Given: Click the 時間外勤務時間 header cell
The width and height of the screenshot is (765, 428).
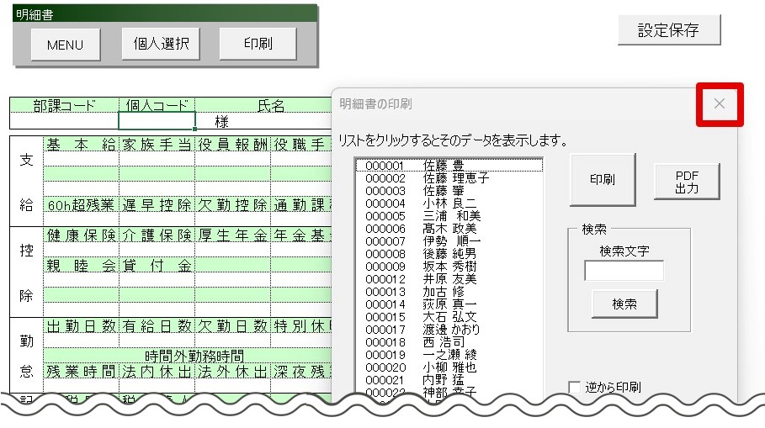Looking at the screenshot, I should [x=188, y=356].
